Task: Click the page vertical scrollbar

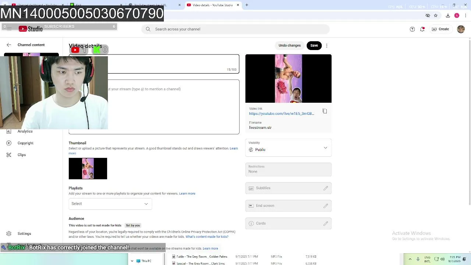Action: 469,121
